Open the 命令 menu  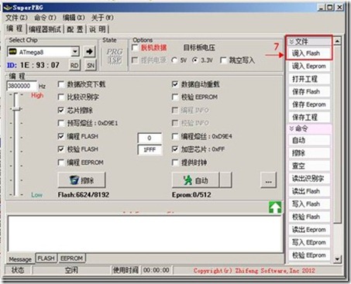click(45, 18)
